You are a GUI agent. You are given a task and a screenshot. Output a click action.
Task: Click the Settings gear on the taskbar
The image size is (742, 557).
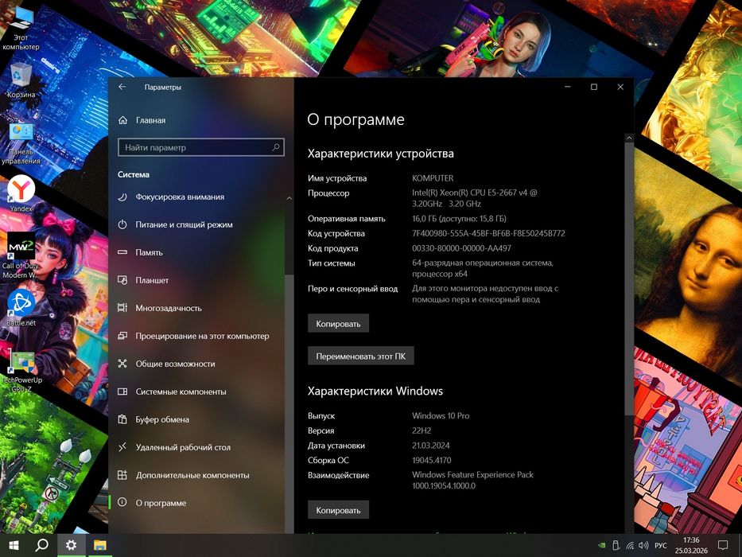[71, 545]
